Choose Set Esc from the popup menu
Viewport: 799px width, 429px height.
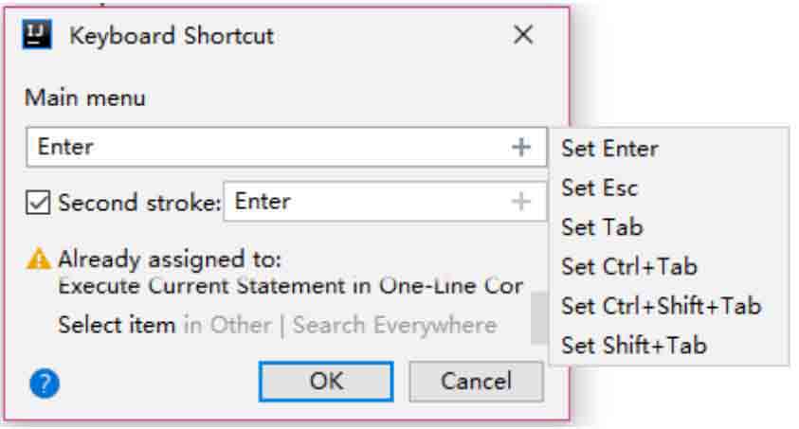coord(599,188)
